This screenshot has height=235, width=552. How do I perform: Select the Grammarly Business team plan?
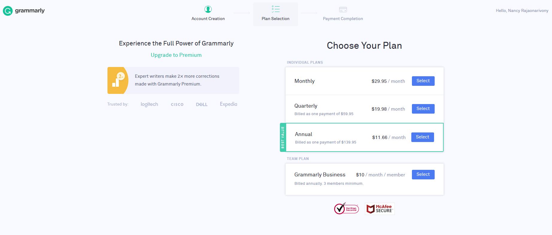pos(423,175)
